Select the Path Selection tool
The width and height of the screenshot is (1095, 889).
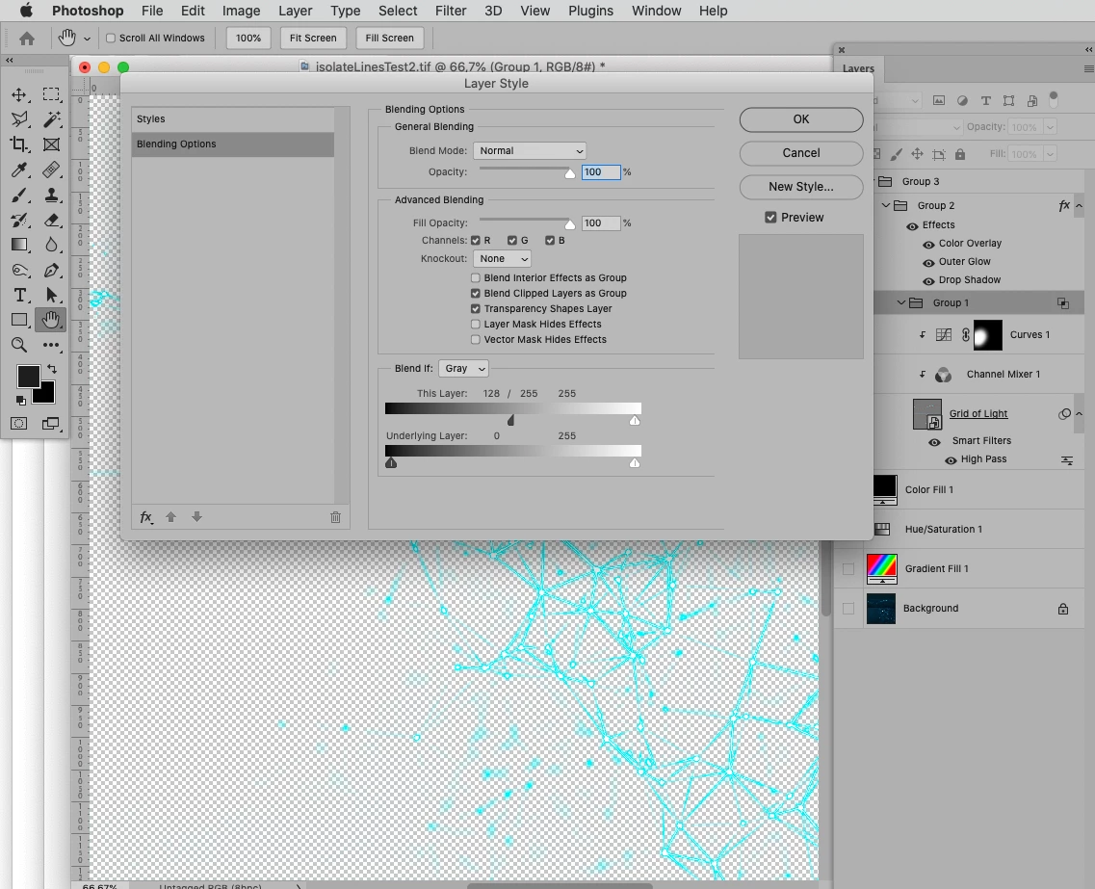pos(51,295)
